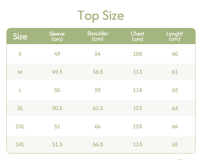
Task: Select the XL size row label
Action: point(20,108)
